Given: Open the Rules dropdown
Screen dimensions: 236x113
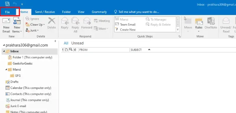Looking at the screenshot, I should tap(199, 25).
